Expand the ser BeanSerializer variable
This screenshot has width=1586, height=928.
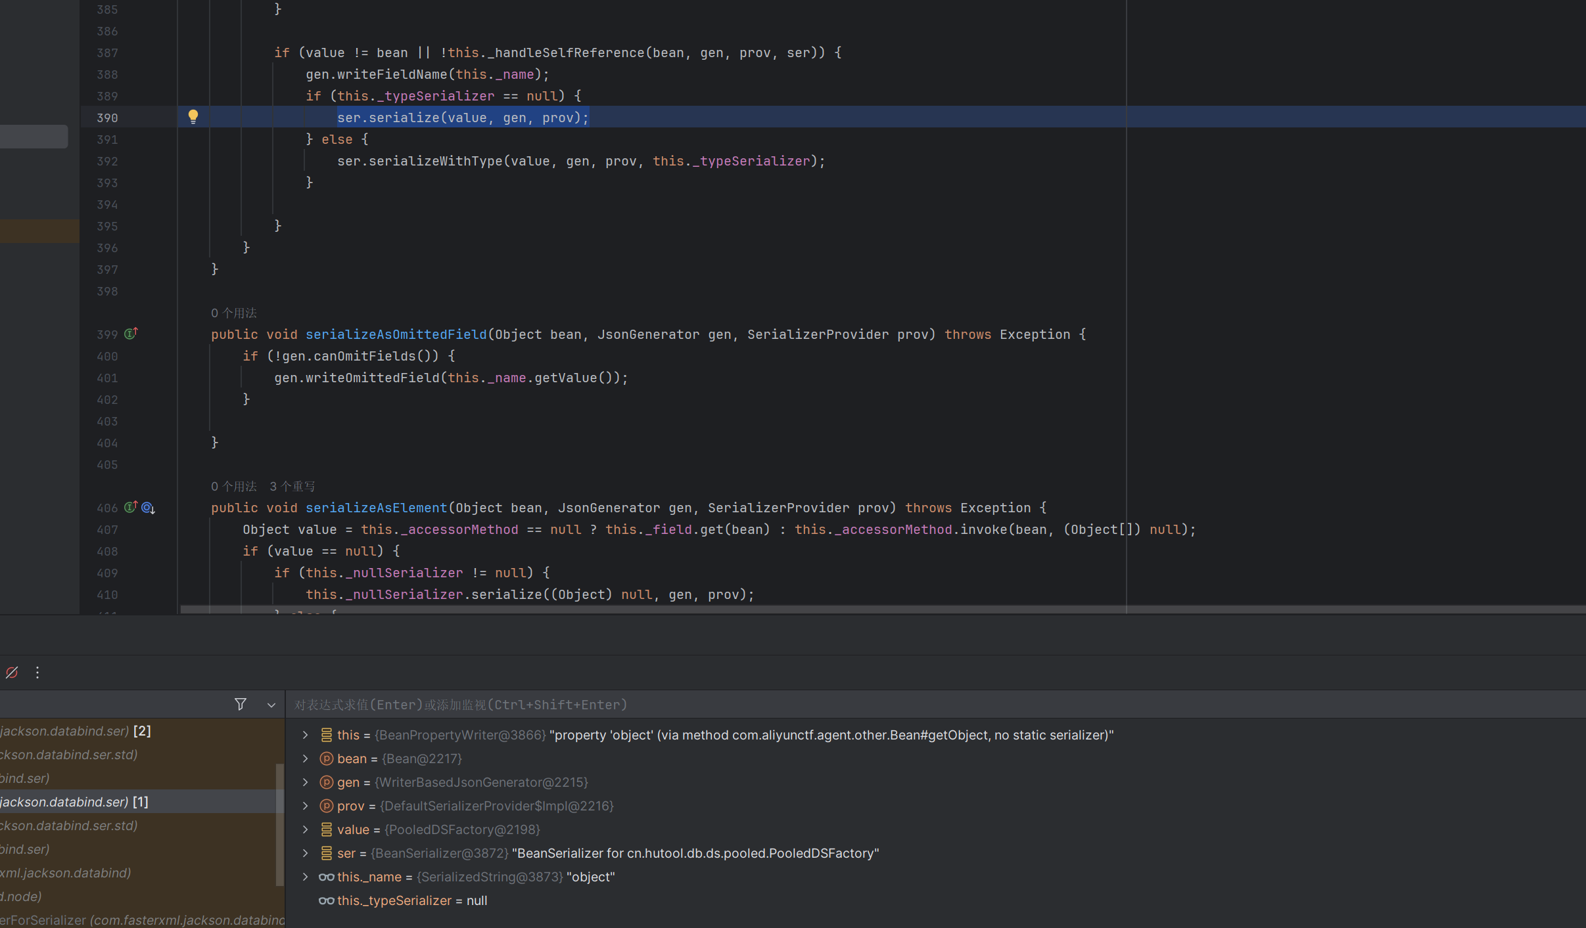(x=305, y=853)
